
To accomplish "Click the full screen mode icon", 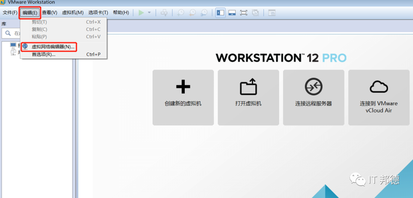I will click(x=244, y=13).
